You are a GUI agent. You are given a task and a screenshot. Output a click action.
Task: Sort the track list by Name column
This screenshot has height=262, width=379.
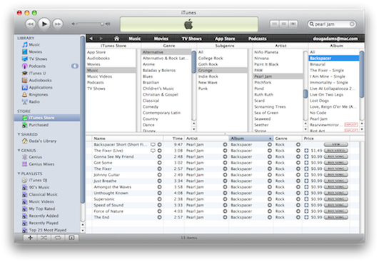coord(128,138)
